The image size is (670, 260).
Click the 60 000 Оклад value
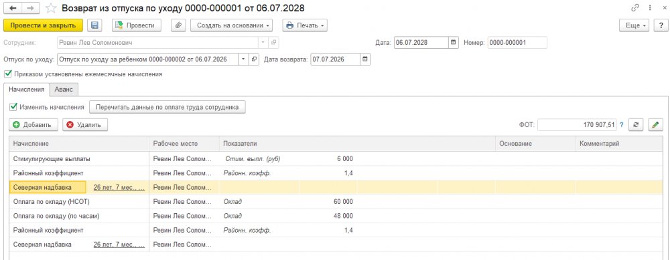343,202
